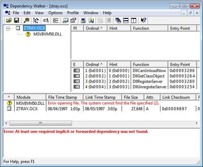
Task: Open the Options menu
Action: coord(55,13)
